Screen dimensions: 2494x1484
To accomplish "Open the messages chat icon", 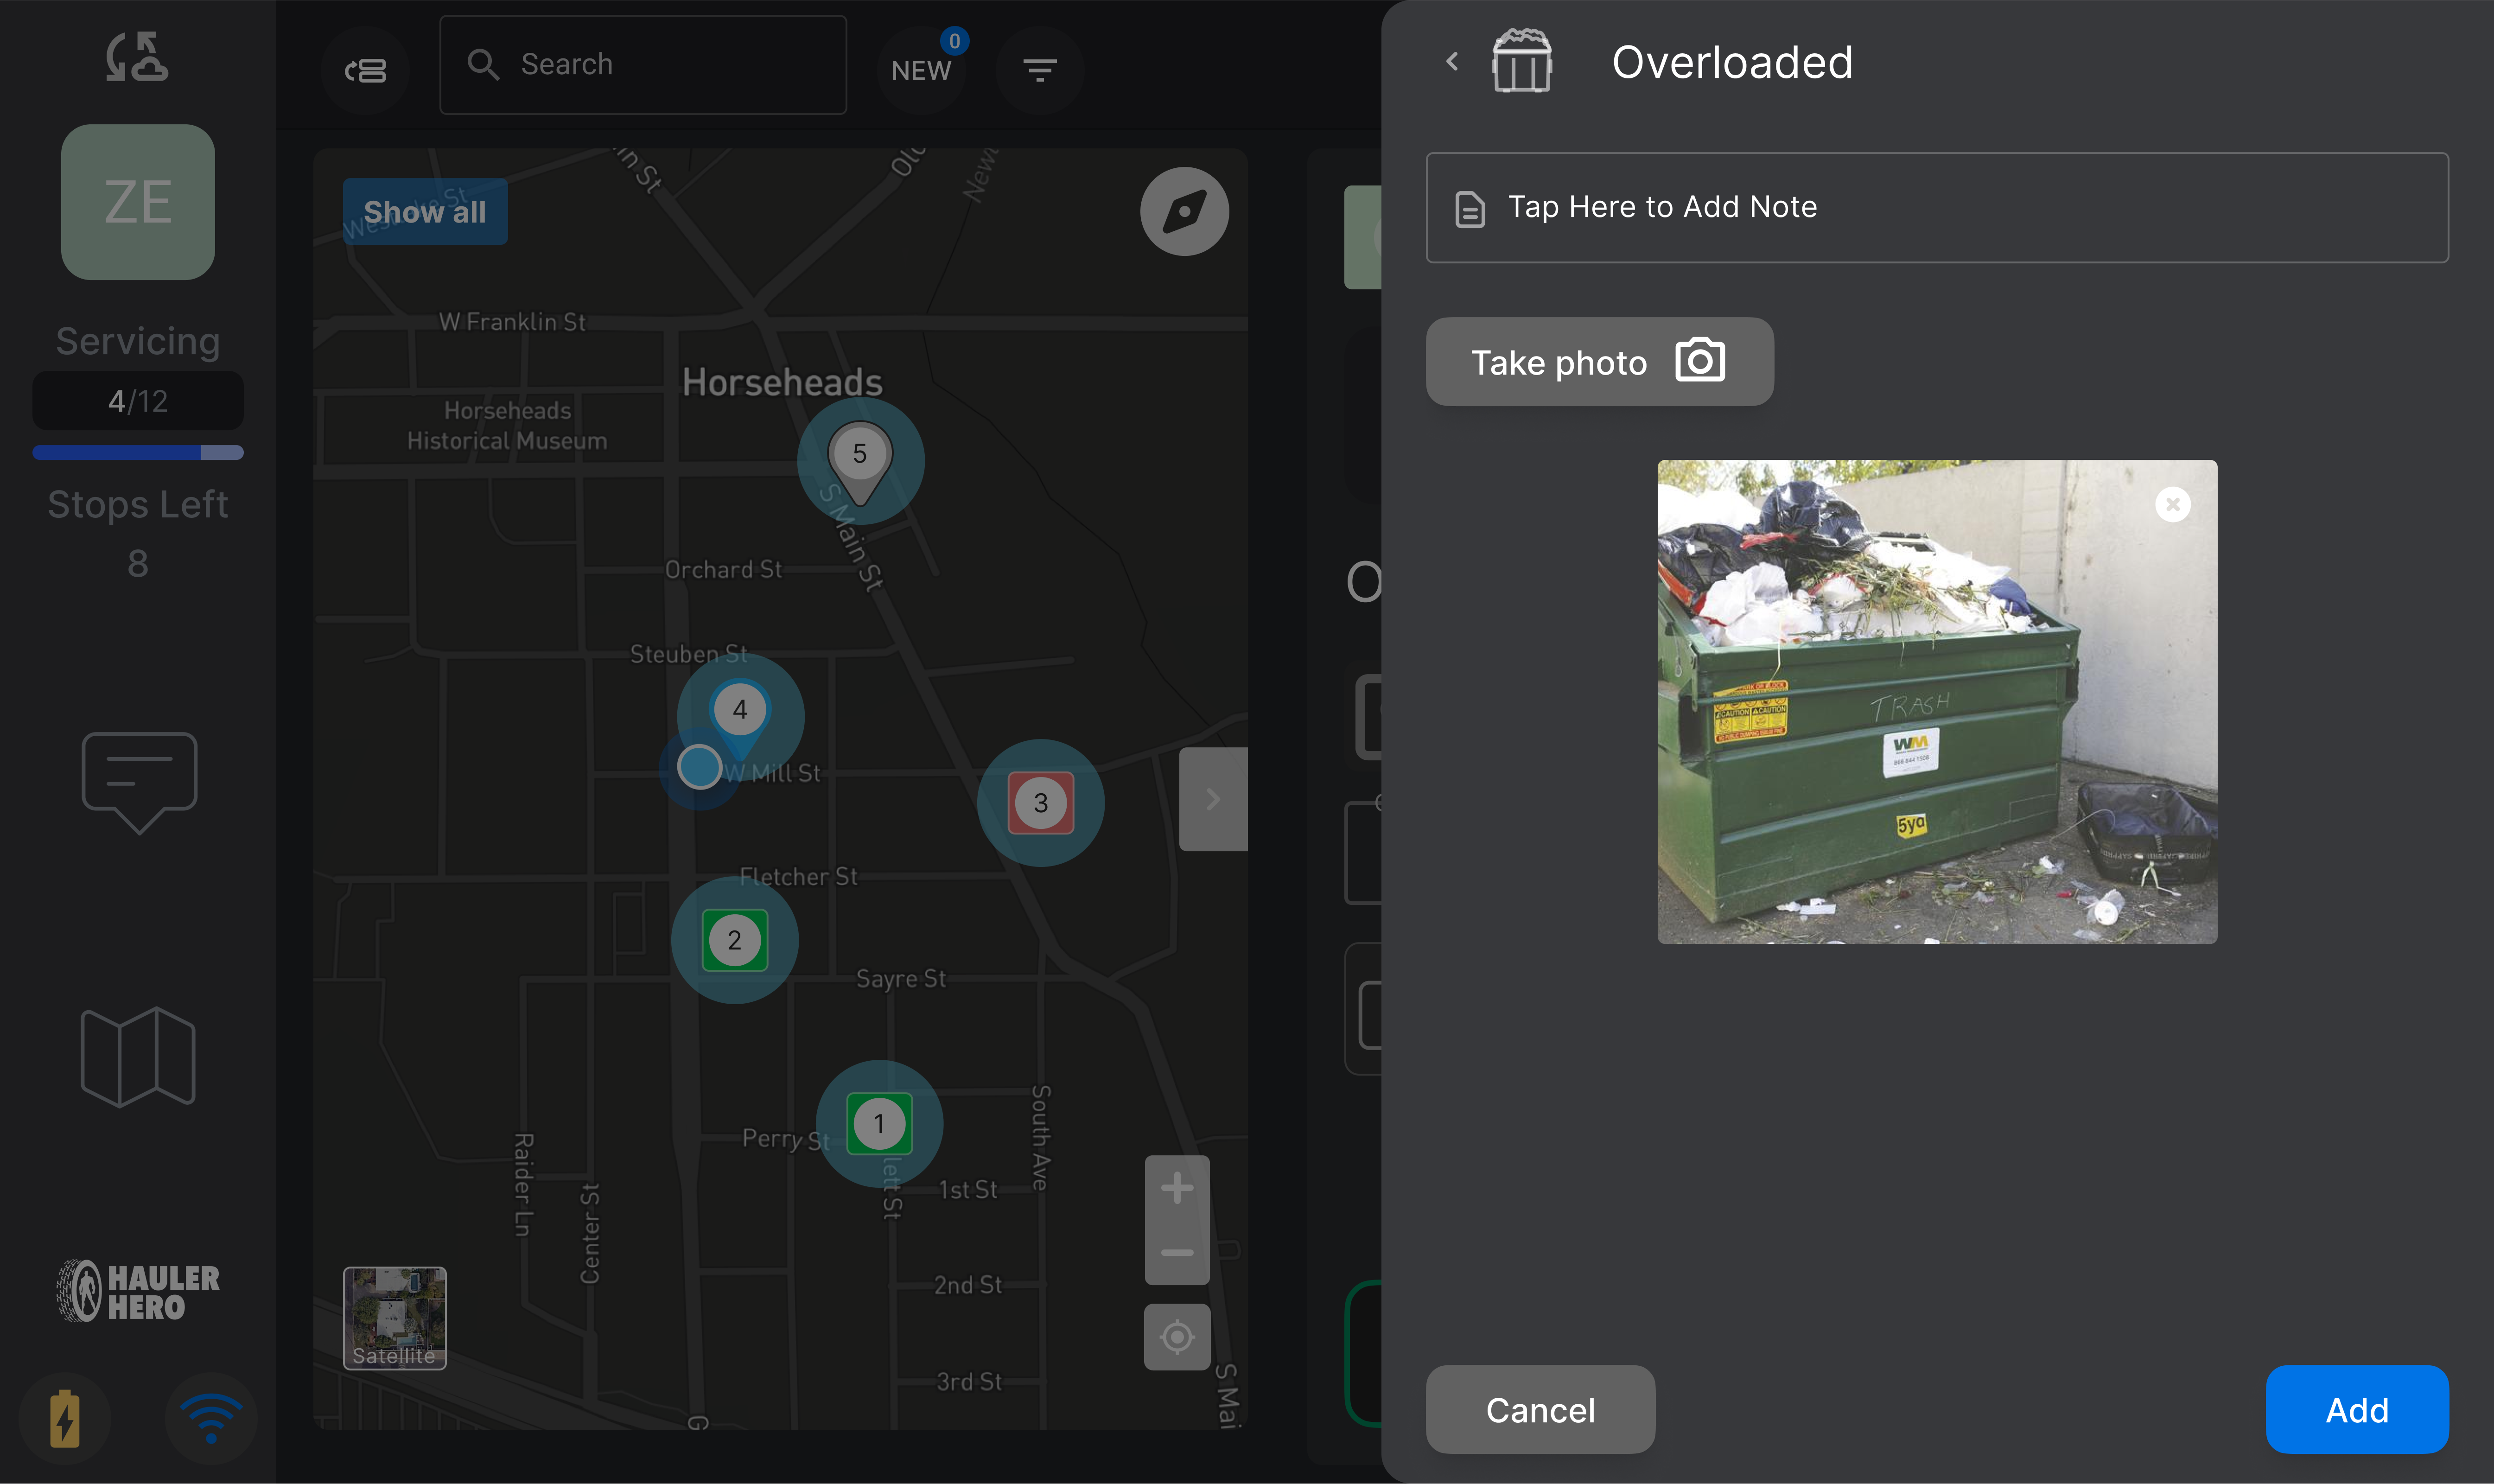I will (139, 783).
